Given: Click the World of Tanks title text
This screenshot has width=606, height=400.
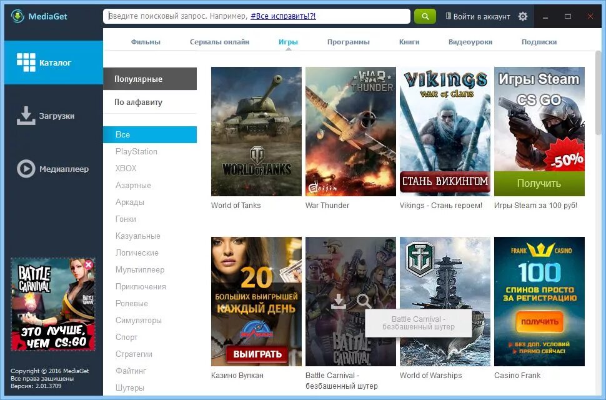Looking at the screenshot, I should pos(236,206).
